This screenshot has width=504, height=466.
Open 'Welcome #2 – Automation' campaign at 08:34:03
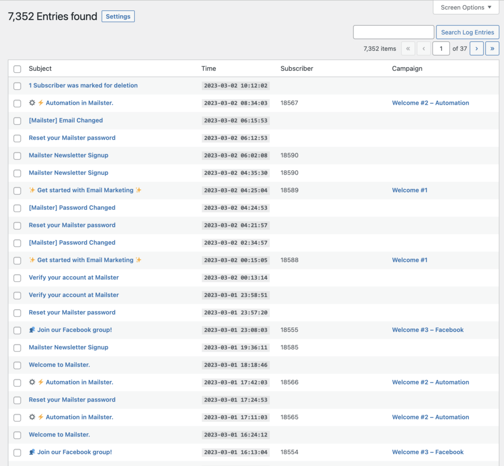tap(430, 103)
